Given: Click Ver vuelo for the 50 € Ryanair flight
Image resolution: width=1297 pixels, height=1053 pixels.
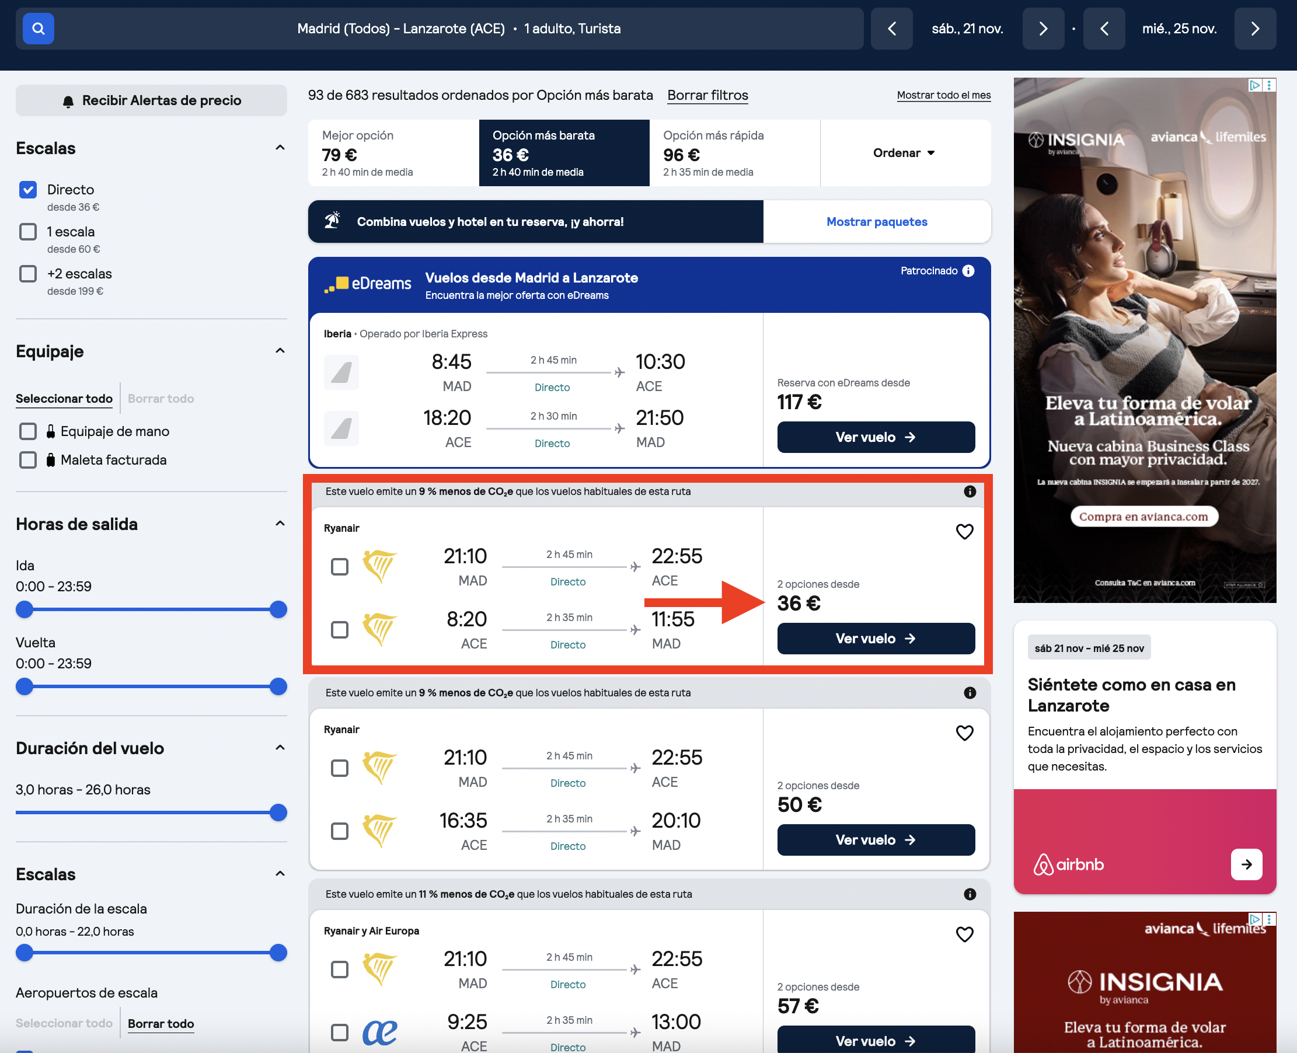Looking at the screenshot, I should (876, 839).
